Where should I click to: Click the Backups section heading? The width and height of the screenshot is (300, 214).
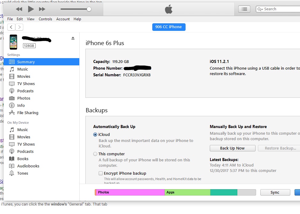[x=97, y=110]
